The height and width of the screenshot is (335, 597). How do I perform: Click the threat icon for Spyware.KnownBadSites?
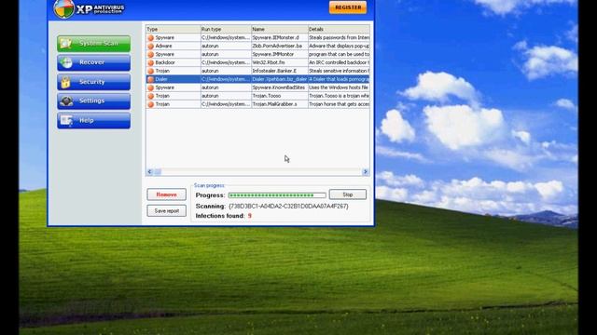click(x=150, y=87)
